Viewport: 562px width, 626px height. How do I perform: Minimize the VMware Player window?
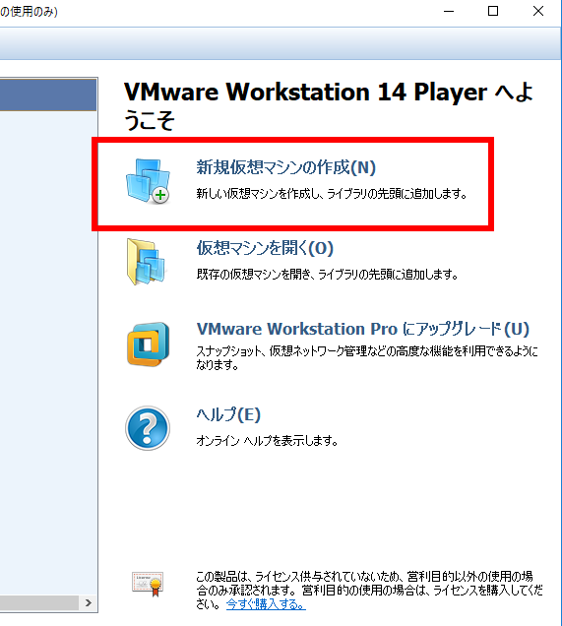[449, 11]
